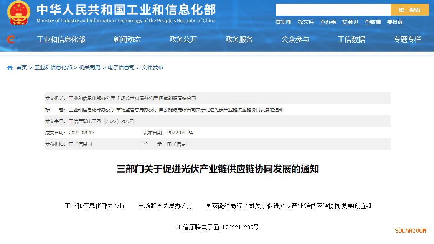Click the red gear icon in navigation bar

[x=11, y=39]
